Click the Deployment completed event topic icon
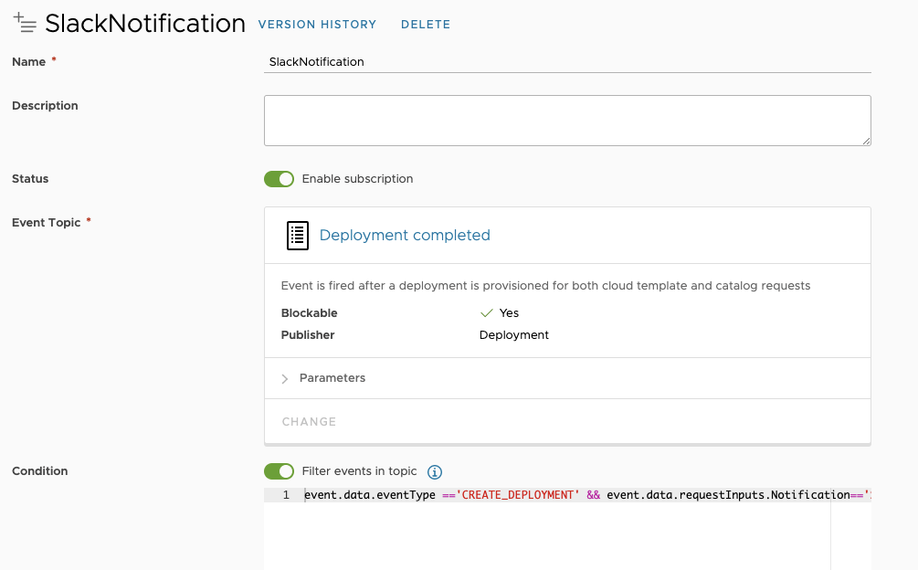This screenshot has height=570, width=918. (298, 236)
